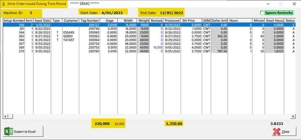Click exact hours value 1.8333
The image size is (301, 140).
[x=278, y=51]
